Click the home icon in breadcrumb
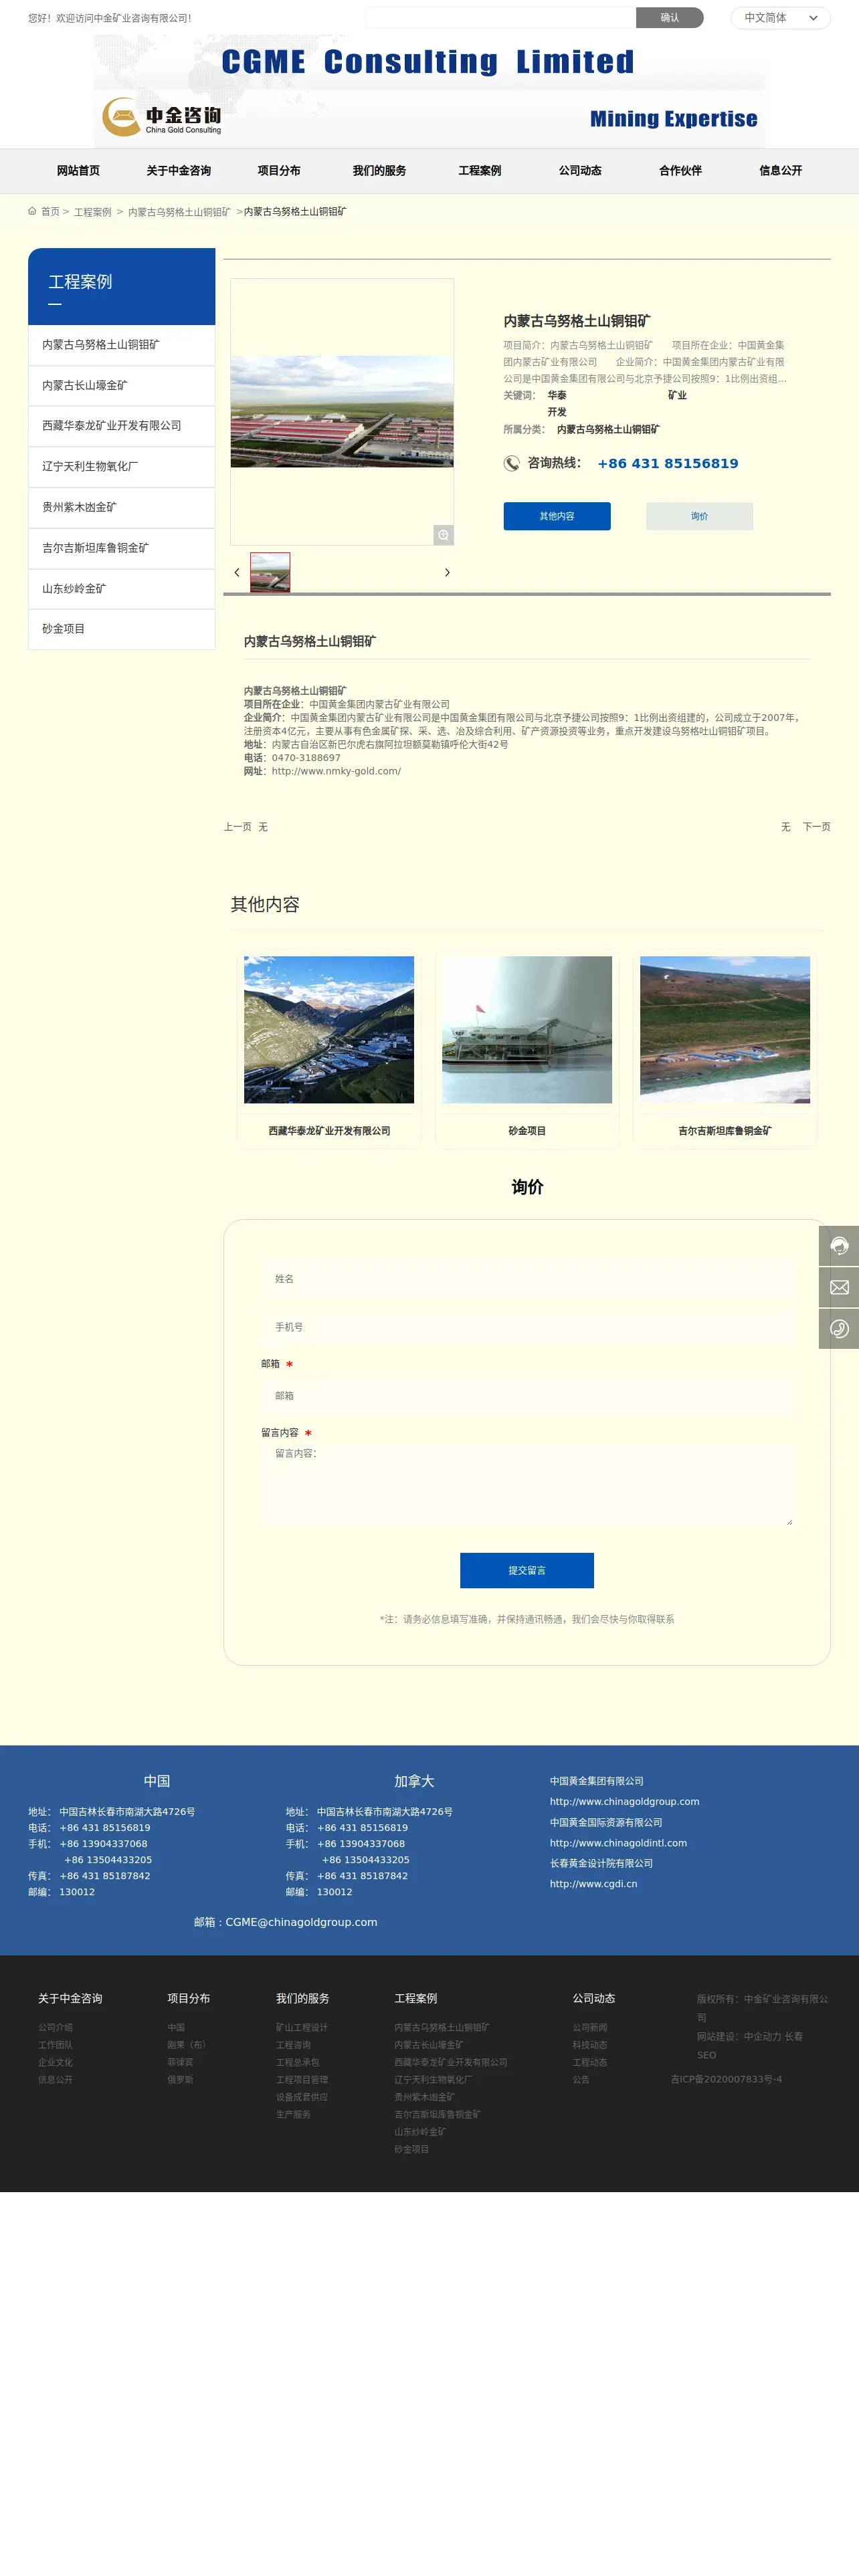This screenshot has width=859, height=2576. click(32, 211)
